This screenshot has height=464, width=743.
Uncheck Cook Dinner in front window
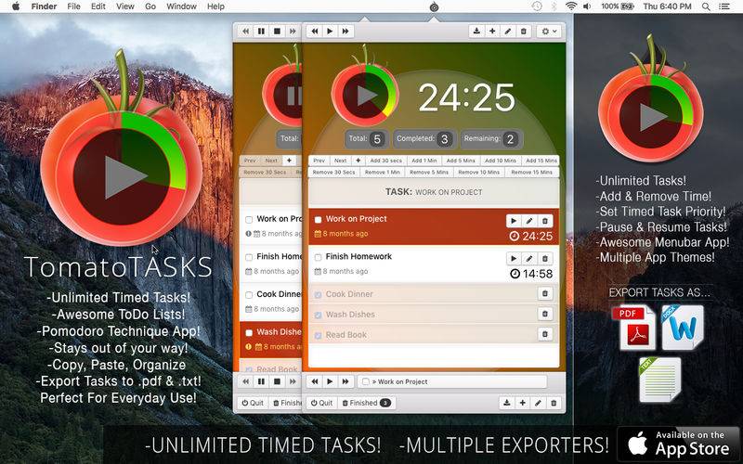click(318, 294)
